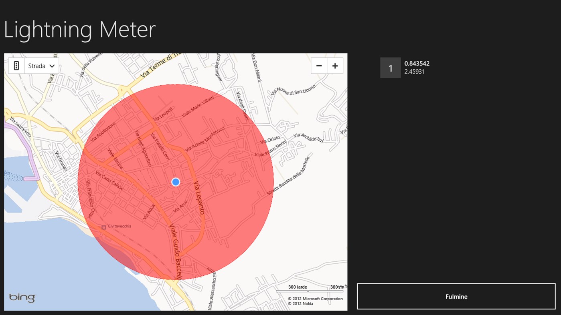Click the Bing logo on the map
The width and height of the screenshot is (561, 315).
(x=23, y=298)
